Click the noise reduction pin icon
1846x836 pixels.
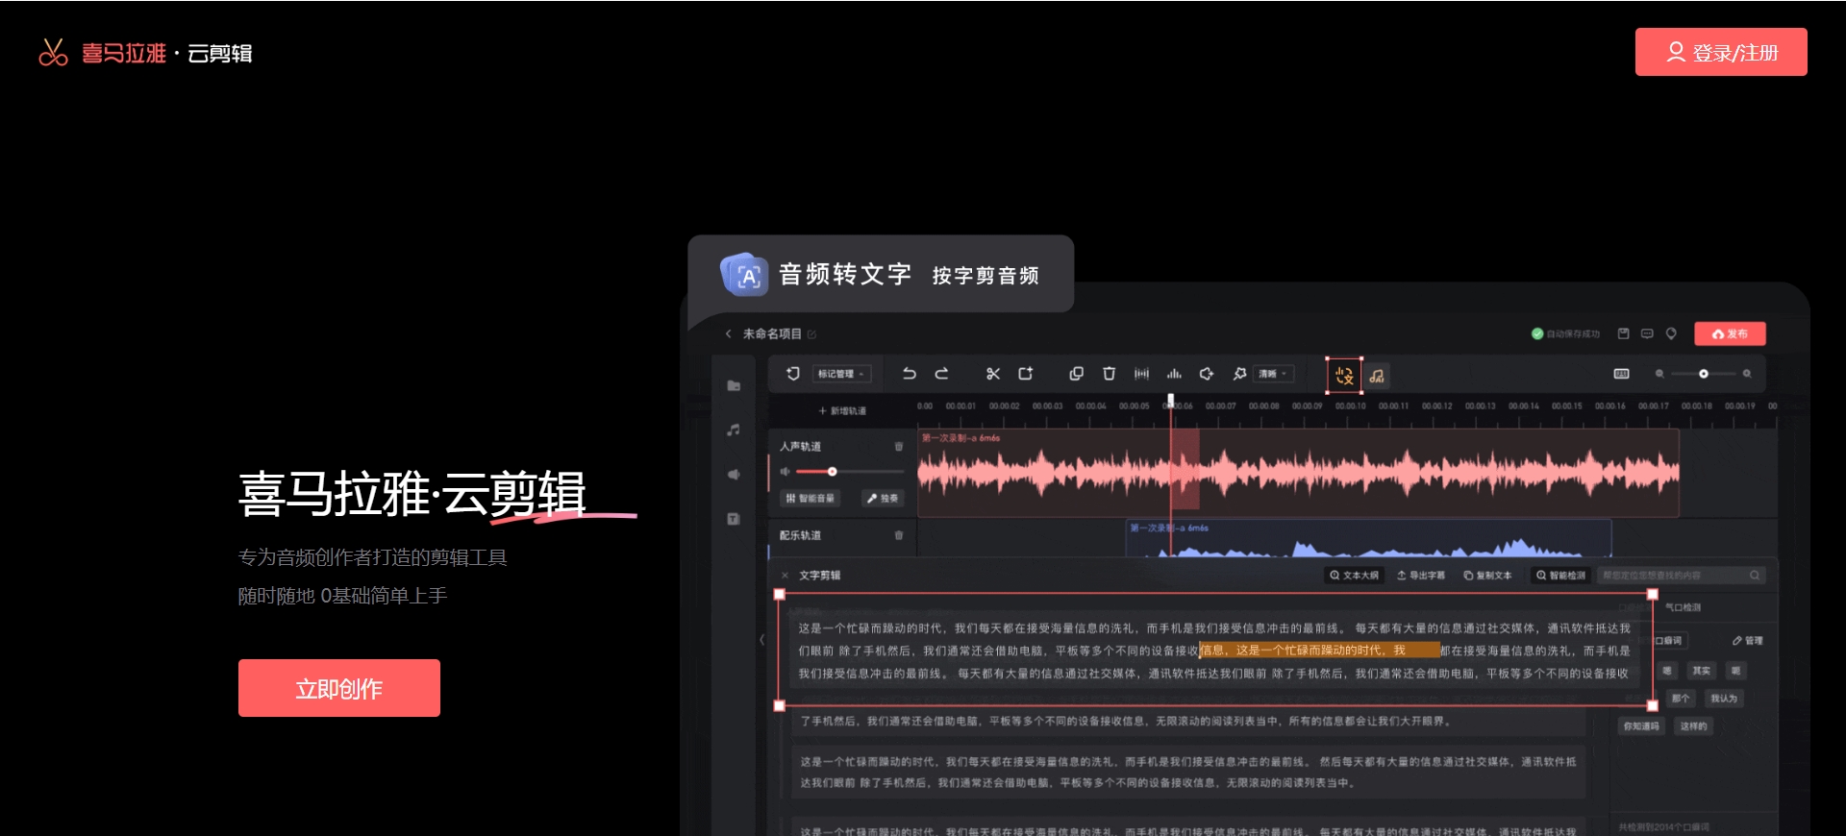(x=1240, y=373)
